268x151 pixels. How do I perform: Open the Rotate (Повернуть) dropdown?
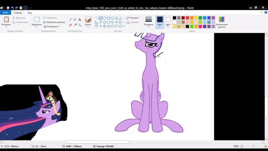(x=52, y=26)
